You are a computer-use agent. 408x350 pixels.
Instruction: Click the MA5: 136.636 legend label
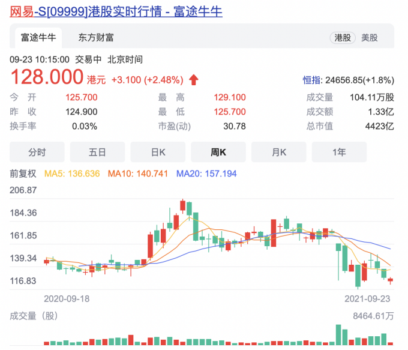pos(72,173)
